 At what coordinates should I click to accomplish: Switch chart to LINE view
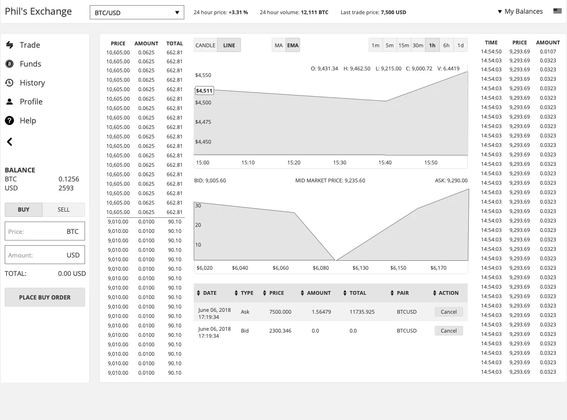(229, 45)
